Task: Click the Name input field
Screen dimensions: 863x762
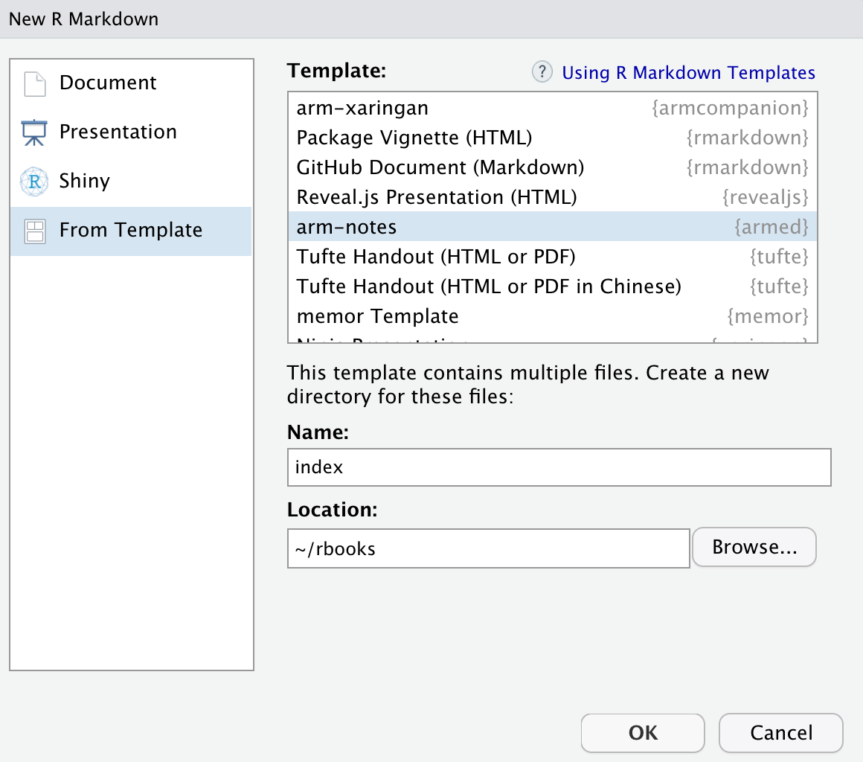Action: [x=558, y=467]
